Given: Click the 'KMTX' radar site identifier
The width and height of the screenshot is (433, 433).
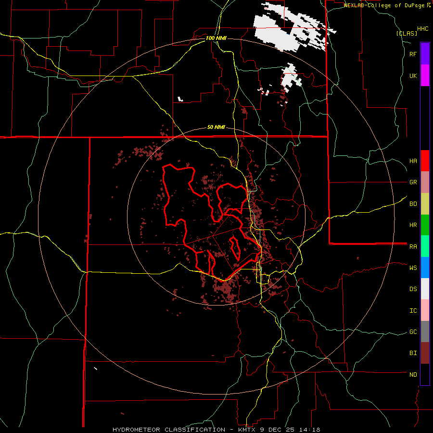Looking at the screenshot, I should (x=246, y=430).
